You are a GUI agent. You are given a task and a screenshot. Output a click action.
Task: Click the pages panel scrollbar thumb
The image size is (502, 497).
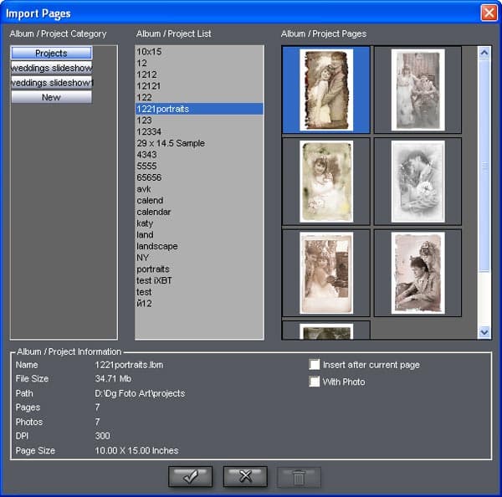[x=484, y=166]
